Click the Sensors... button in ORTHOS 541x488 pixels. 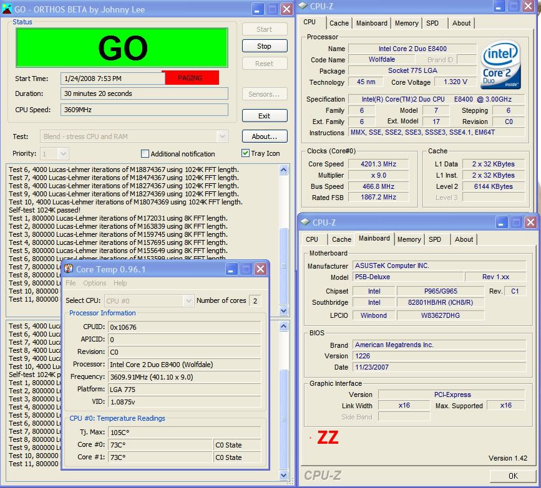265,94
